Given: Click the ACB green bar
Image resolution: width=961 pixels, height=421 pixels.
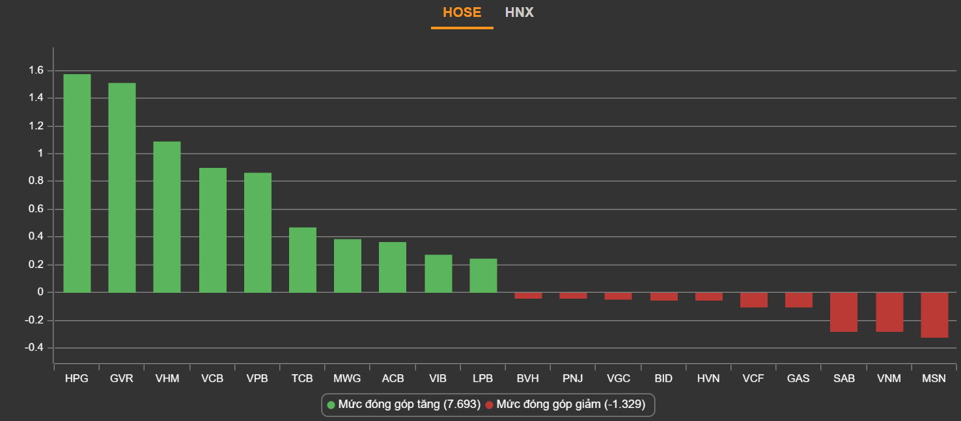Looking at the screenshot, I should point(393,267).
